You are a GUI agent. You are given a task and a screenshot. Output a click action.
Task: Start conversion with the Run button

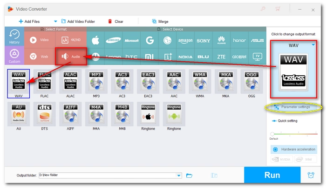pyautogui.click(x=272, y=175)
